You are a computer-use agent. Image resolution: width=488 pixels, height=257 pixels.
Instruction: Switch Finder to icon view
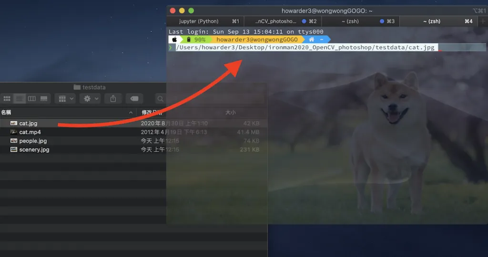click(x=7, y=99)
